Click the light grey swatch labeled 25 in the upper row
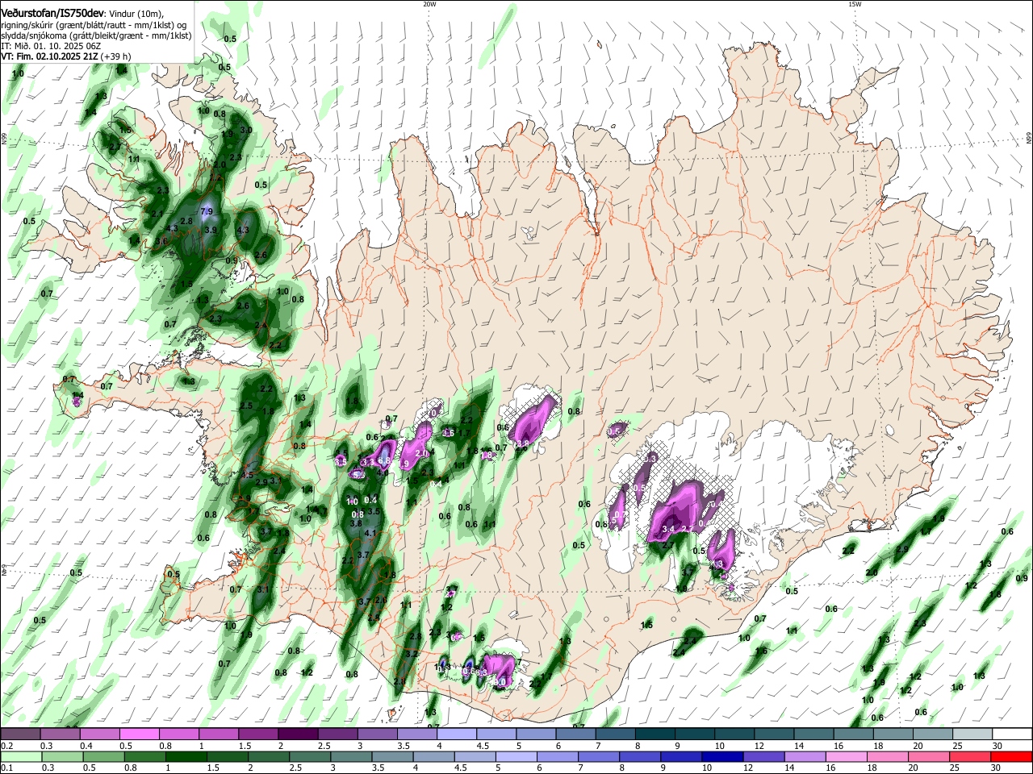 [973, 734]
